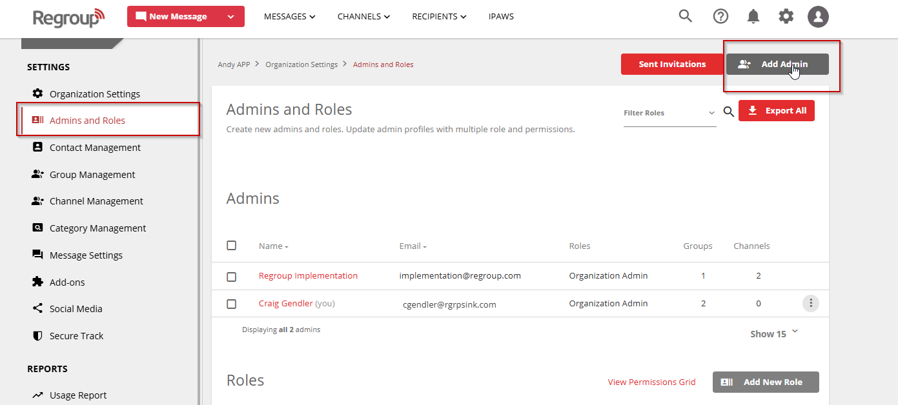Click the Contact Management icon
The height and width of the screenshot is (405, 898).
coord(37,147)
